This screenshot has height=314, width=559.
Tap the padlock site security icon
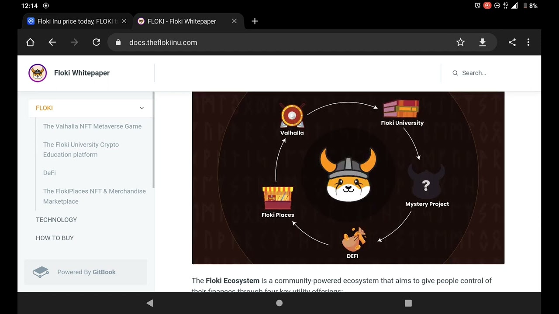pos(118,42)
